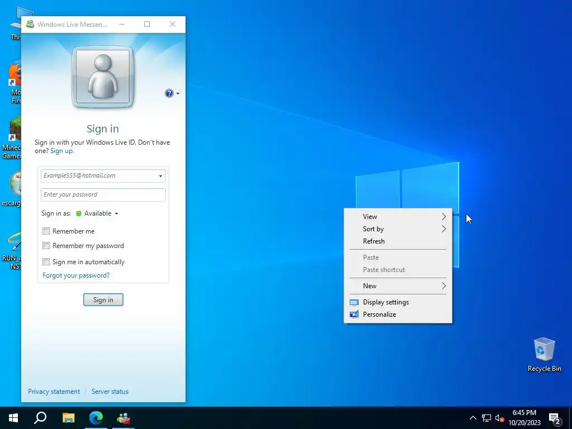Open File Explorer from the taskbar

click(x=68, y=418)
